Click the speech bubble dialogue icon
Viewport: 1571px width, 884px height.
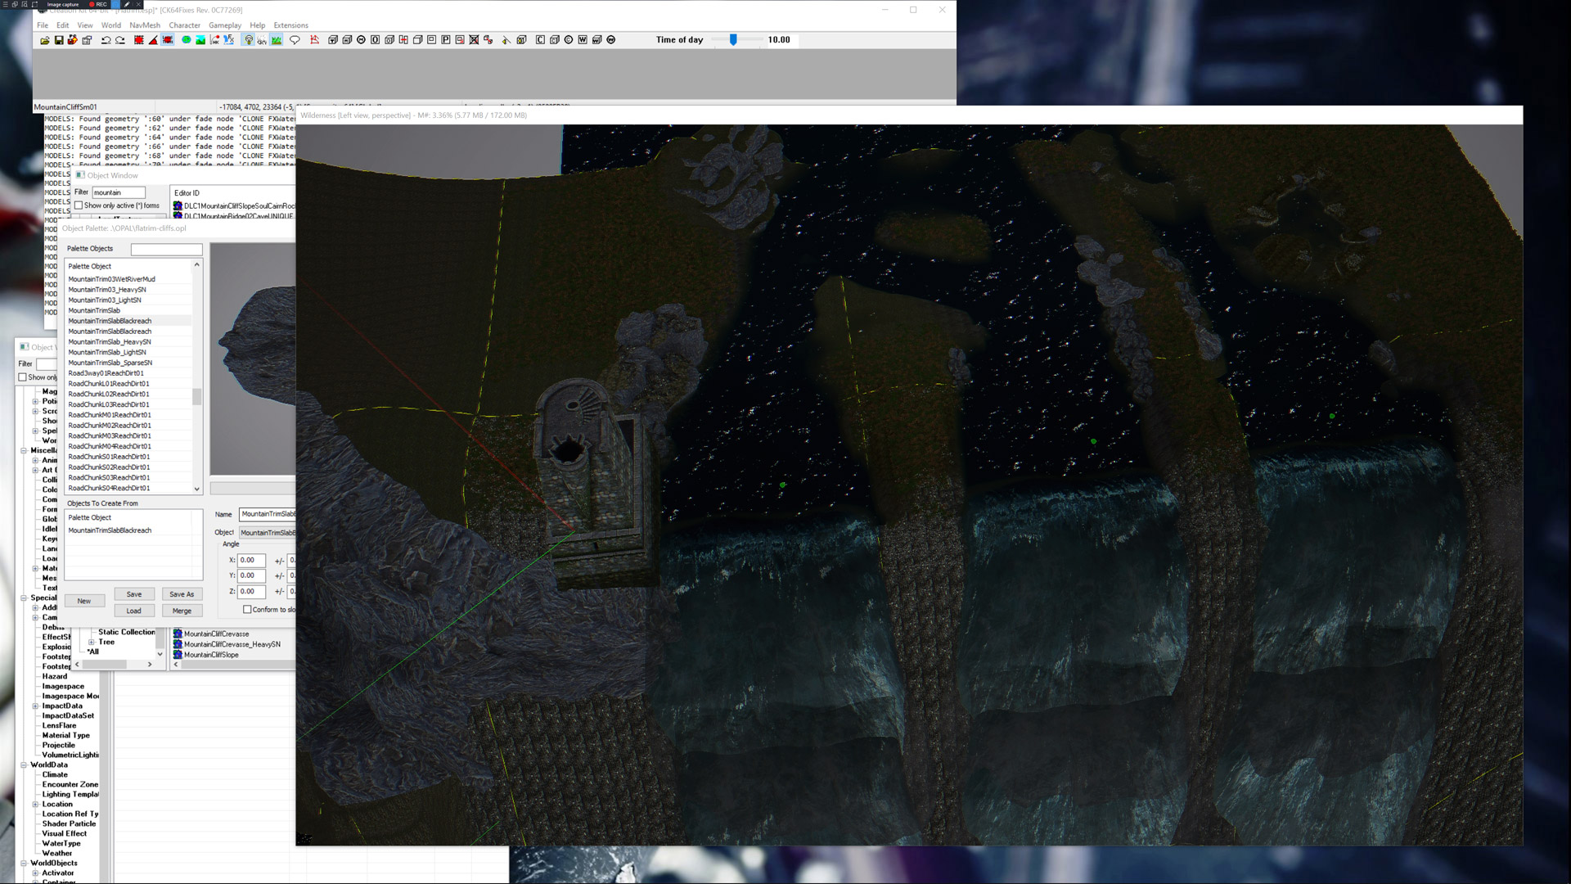(x=295, y=40)
